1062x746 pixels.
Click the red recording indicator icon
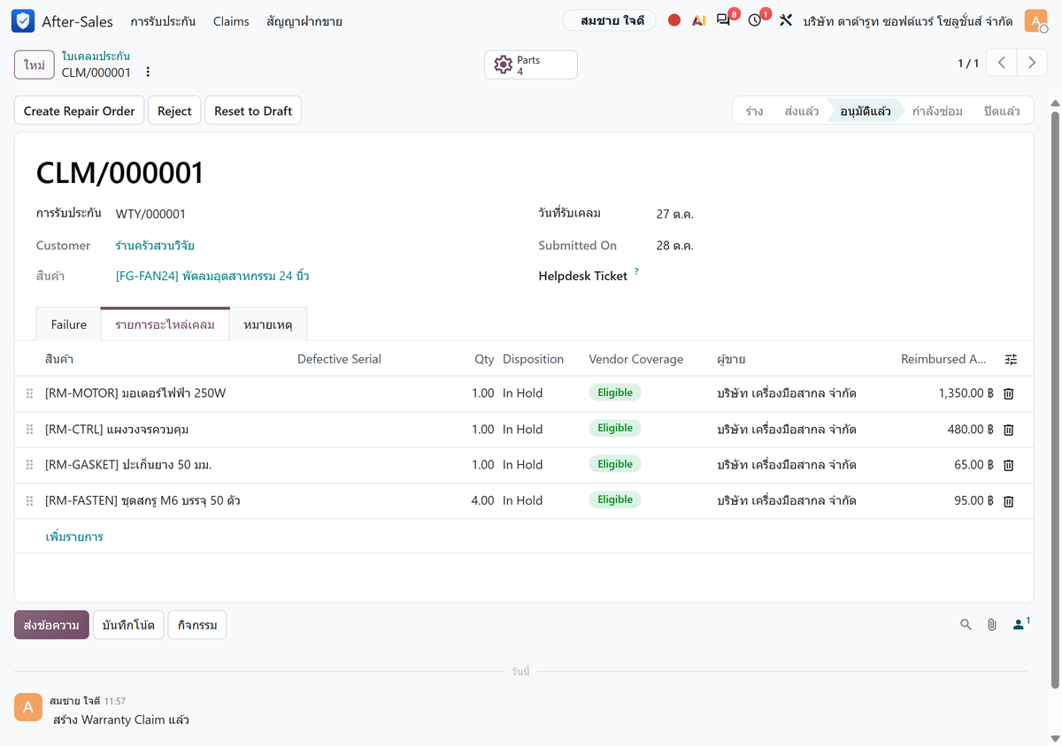(x=674, y=20)
